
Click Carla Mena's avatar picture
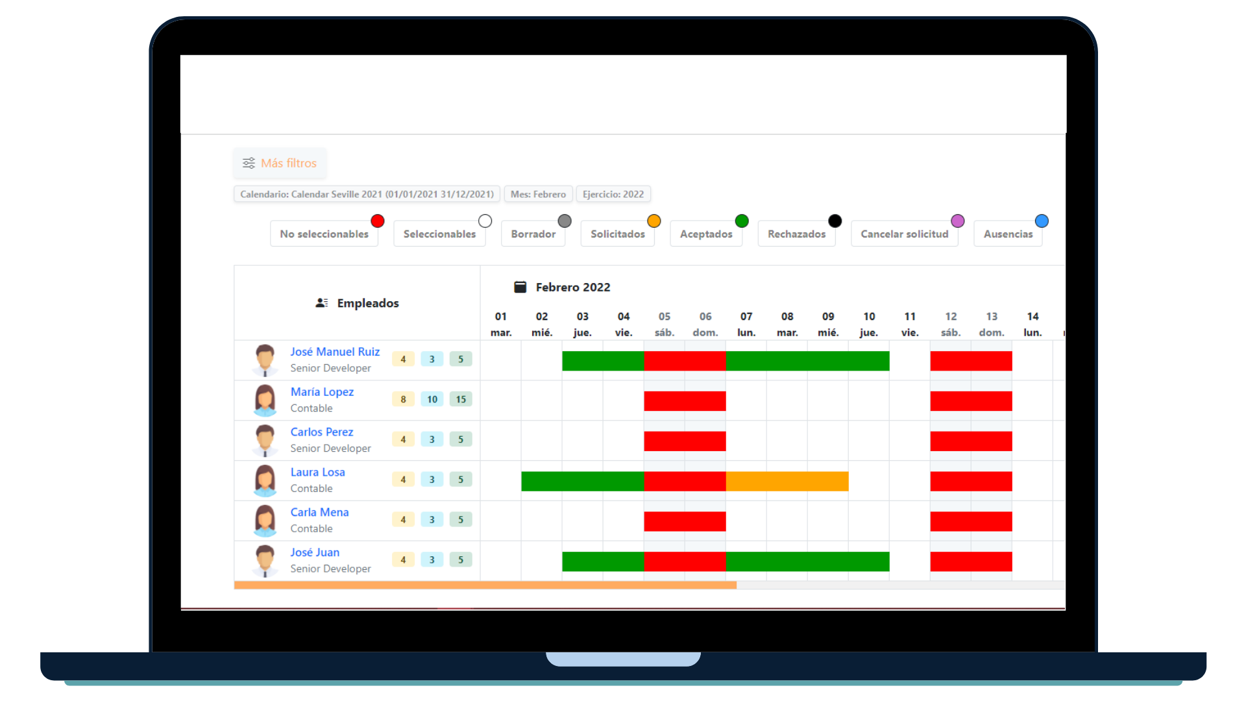(265, 521)
